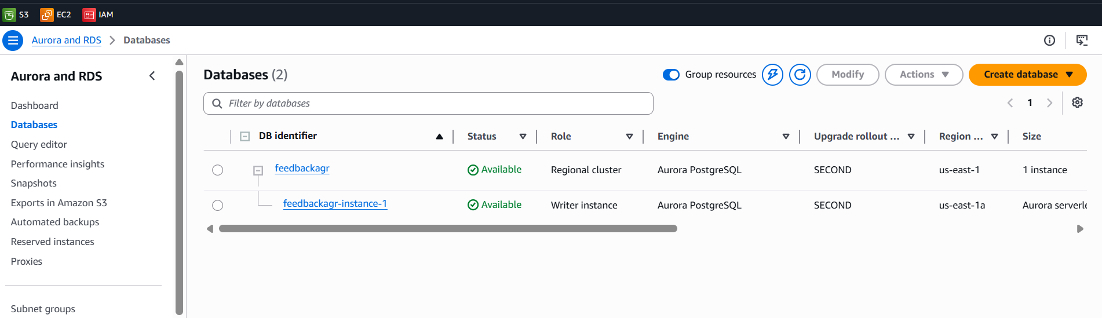
Task: Toggle Group resources switch
Action: click(x=671, y=75)
